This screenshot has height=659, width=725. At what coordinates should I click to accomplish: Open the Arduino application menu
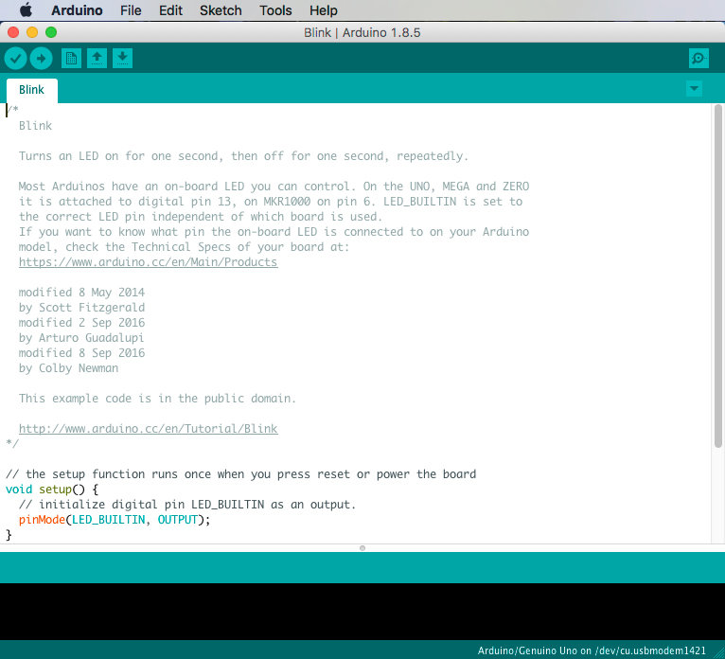tap(77, 10)
